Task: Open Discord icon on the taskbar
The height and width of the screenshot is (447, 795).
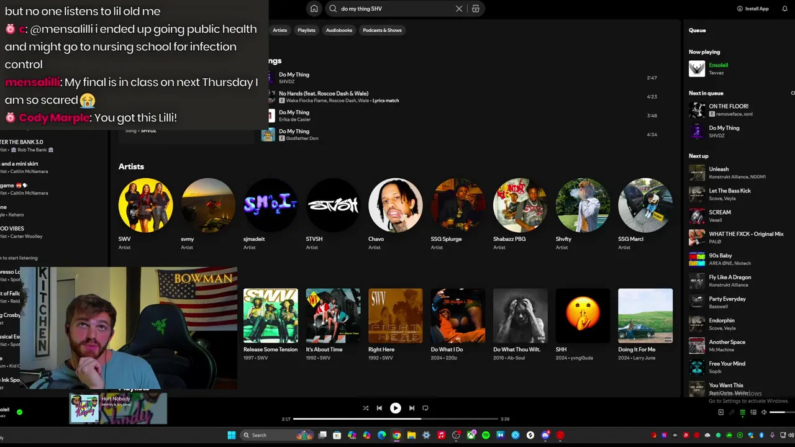Action: (x=546, y=435)
